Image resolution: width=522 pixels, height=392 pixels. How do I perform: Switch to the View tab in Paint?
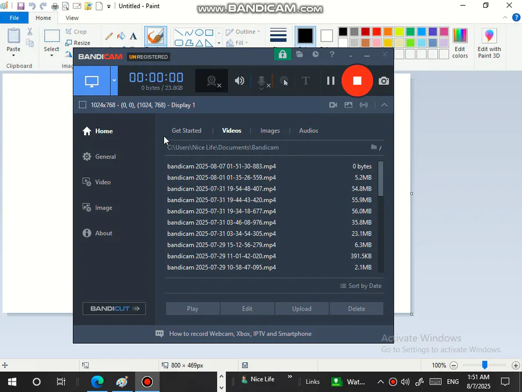coord(72,18)
